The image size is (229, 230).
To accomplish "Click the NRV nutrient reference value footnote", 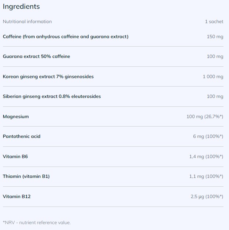I will click(37, 223).
